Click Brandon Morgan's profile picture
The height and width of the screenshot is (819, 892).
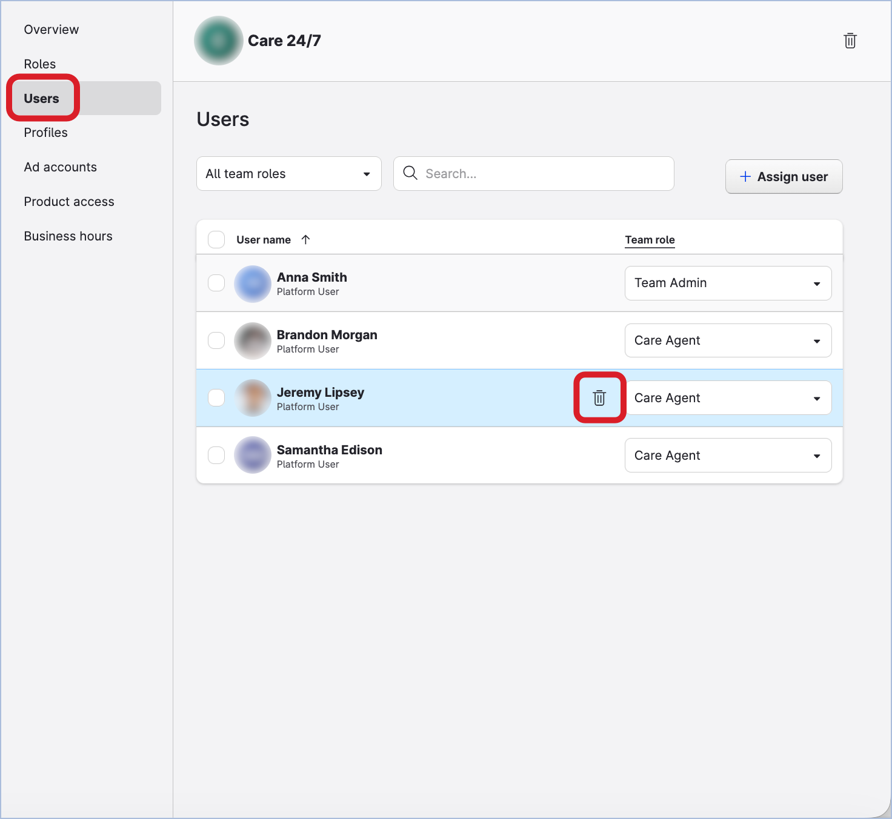click(x=252, y=341)
